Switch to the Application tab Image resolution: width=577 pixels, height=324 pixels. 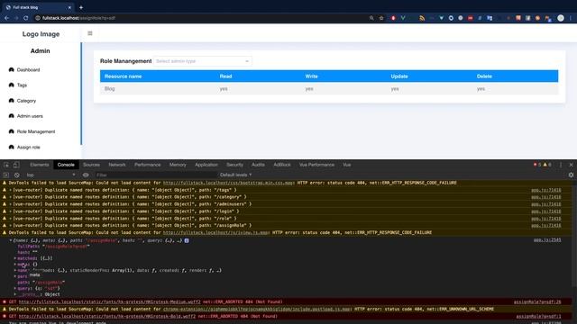pyautogui.click(x=206, y=165)
